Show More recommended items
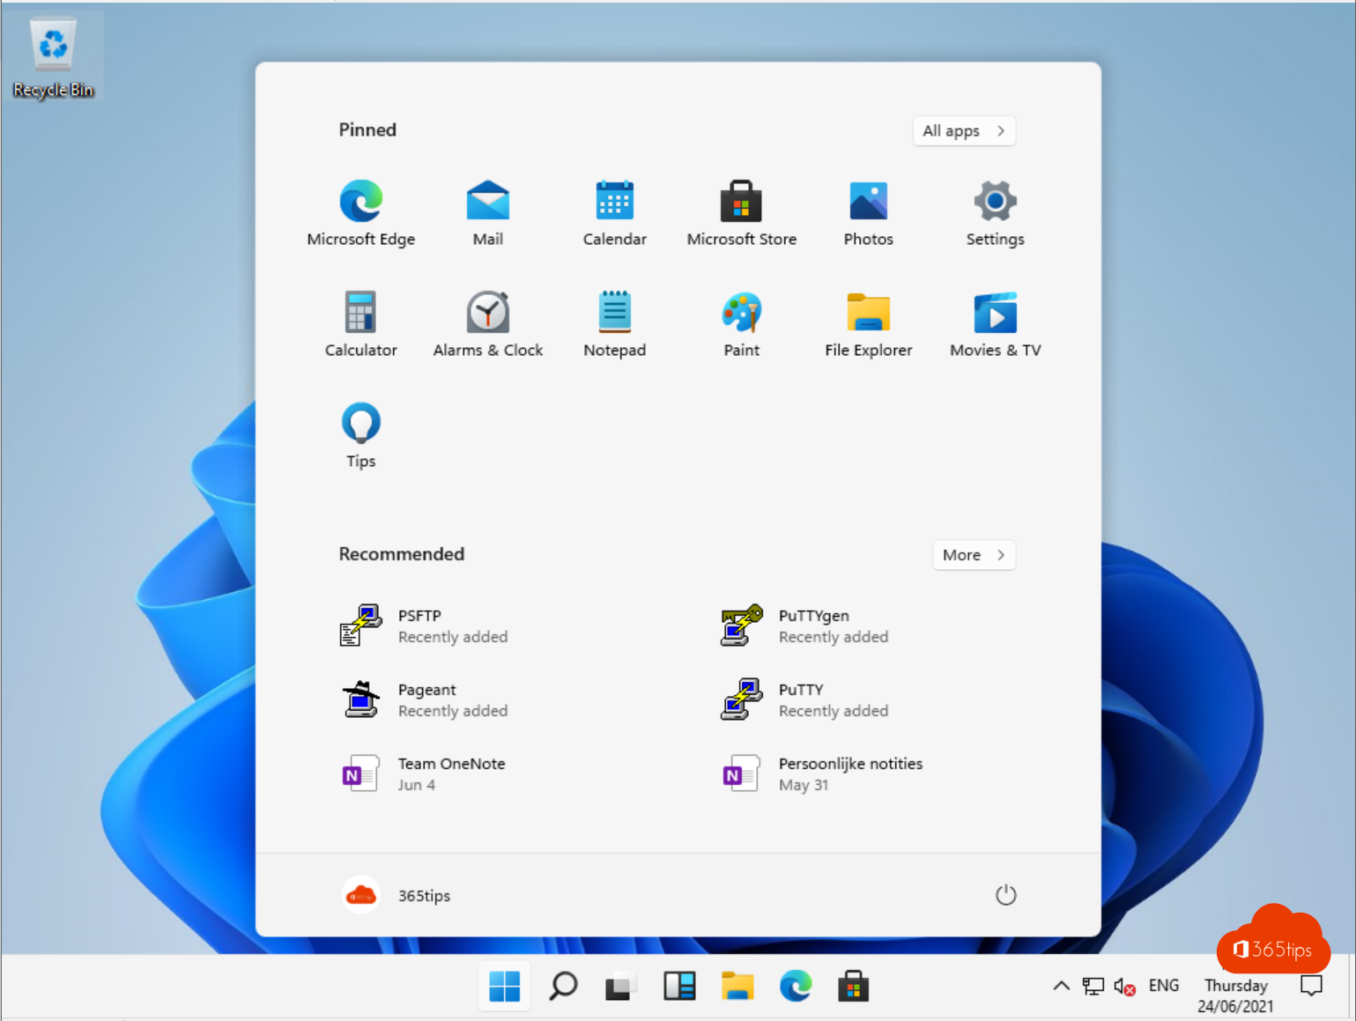This screenshot has width=1356, height=1021. 974,554
